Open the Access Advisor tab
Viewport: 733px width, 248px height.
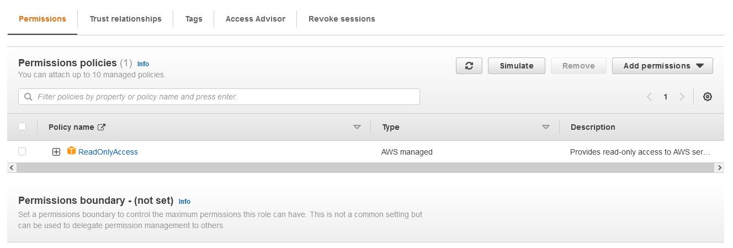256,19
